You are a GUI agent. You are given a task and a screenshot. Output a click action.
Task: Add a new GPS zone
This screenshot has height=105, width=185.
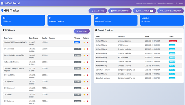pyautogui.click(x=82, y=31)
